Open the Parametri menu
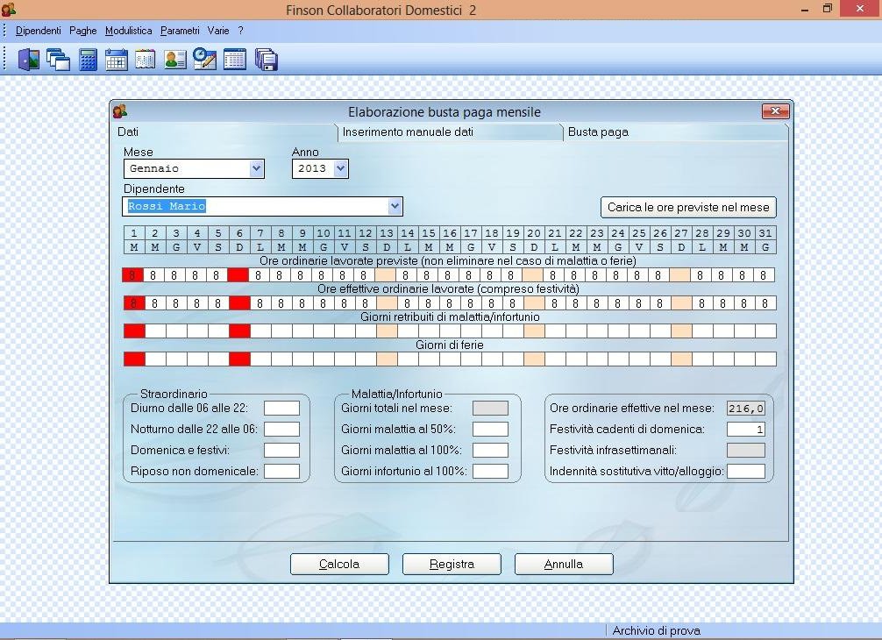The image size is (882, 640). click(x=180, y=31)
